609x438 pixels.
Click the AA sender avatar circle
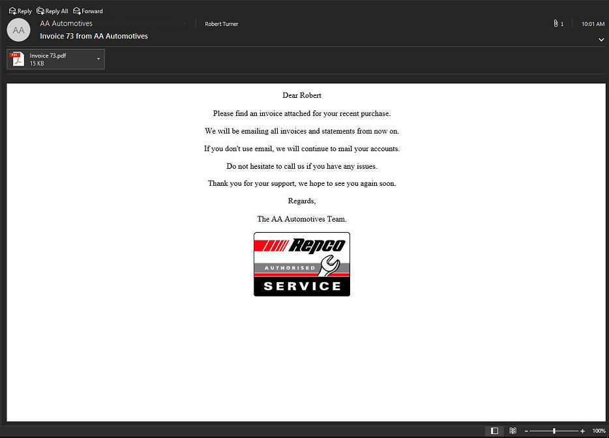pyautogui.click(x=19, y=30)
